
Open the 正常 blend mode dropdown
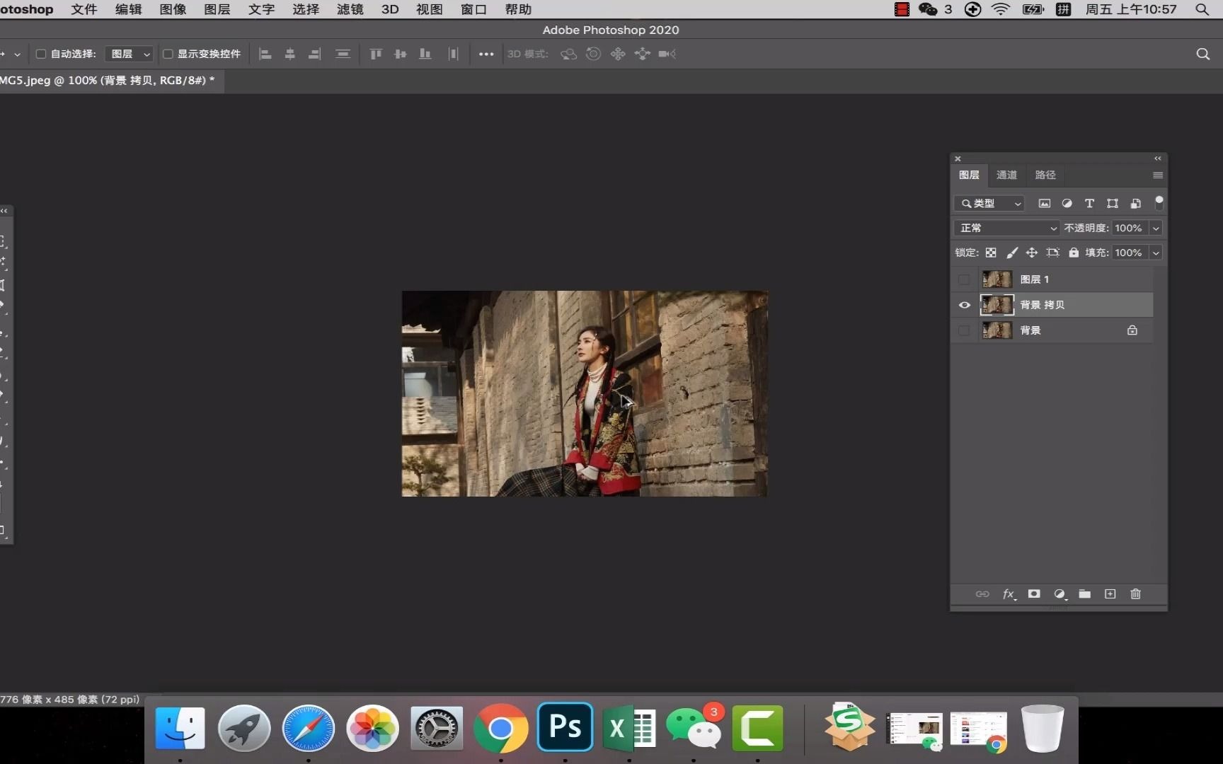(x=1007, y=228)
